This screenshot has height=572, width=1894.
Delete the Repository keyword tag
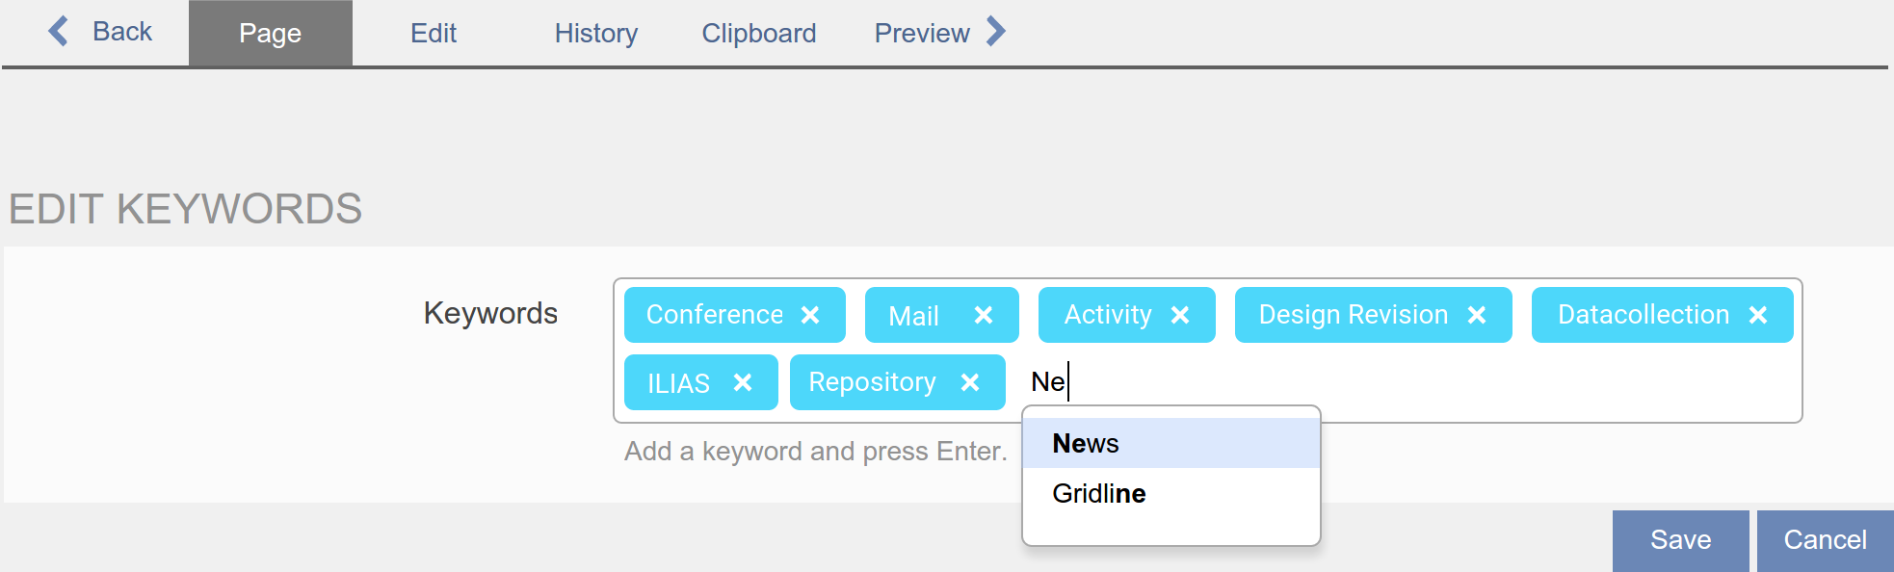click(x=969, y=382)
